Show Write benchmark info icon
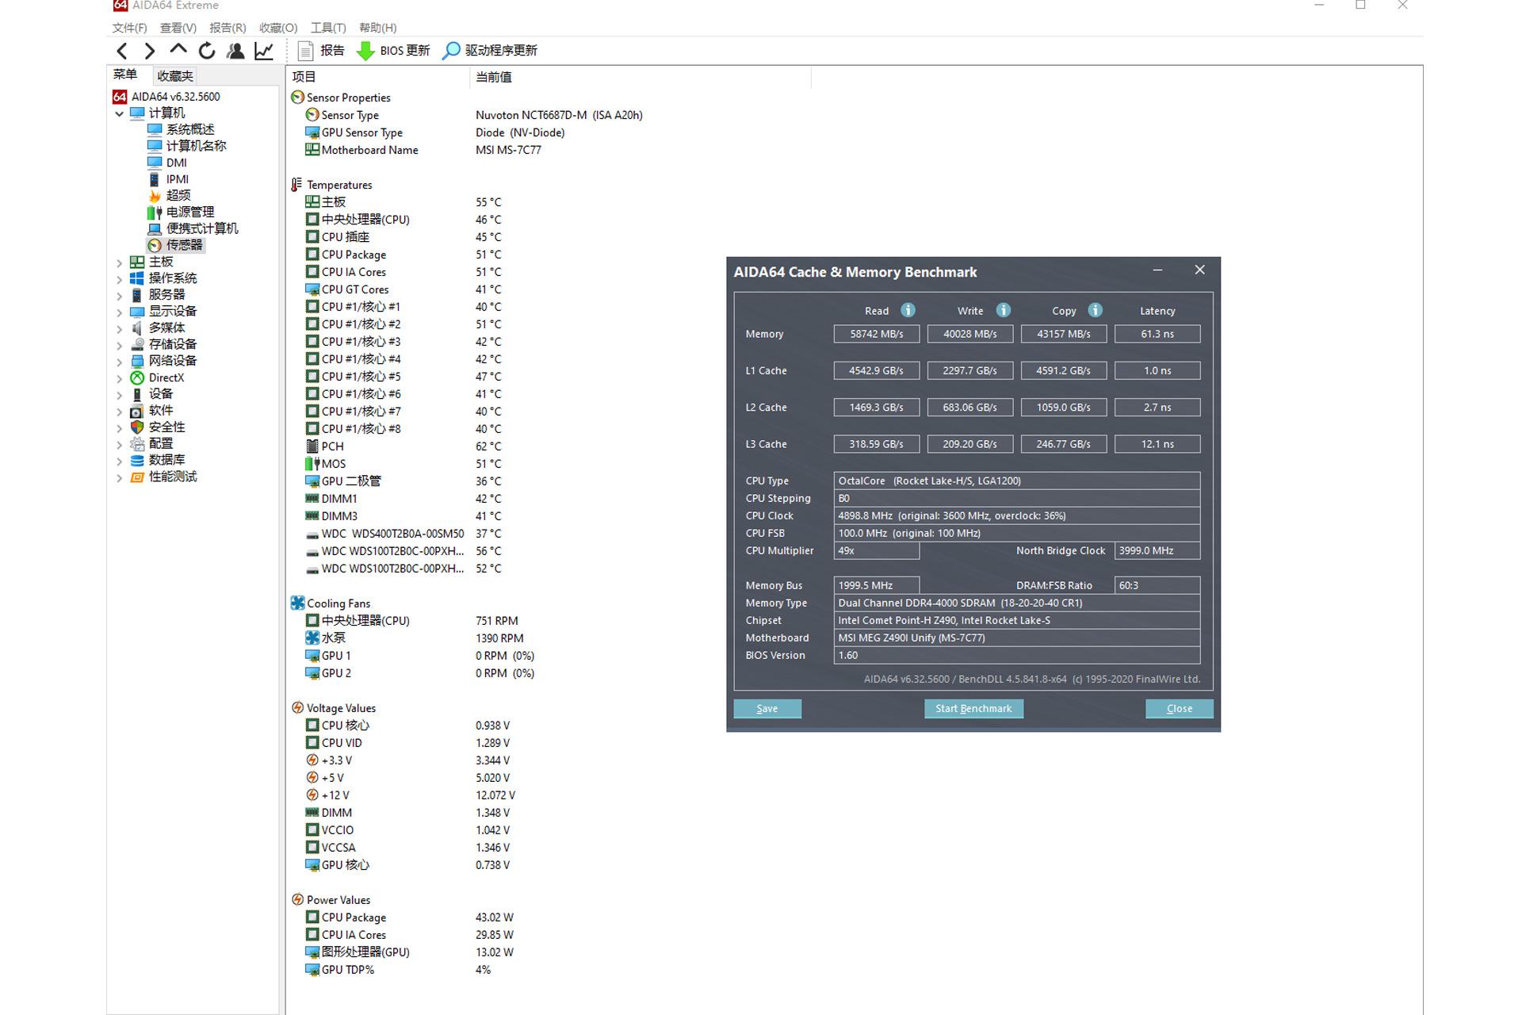 coord(1004,310)
